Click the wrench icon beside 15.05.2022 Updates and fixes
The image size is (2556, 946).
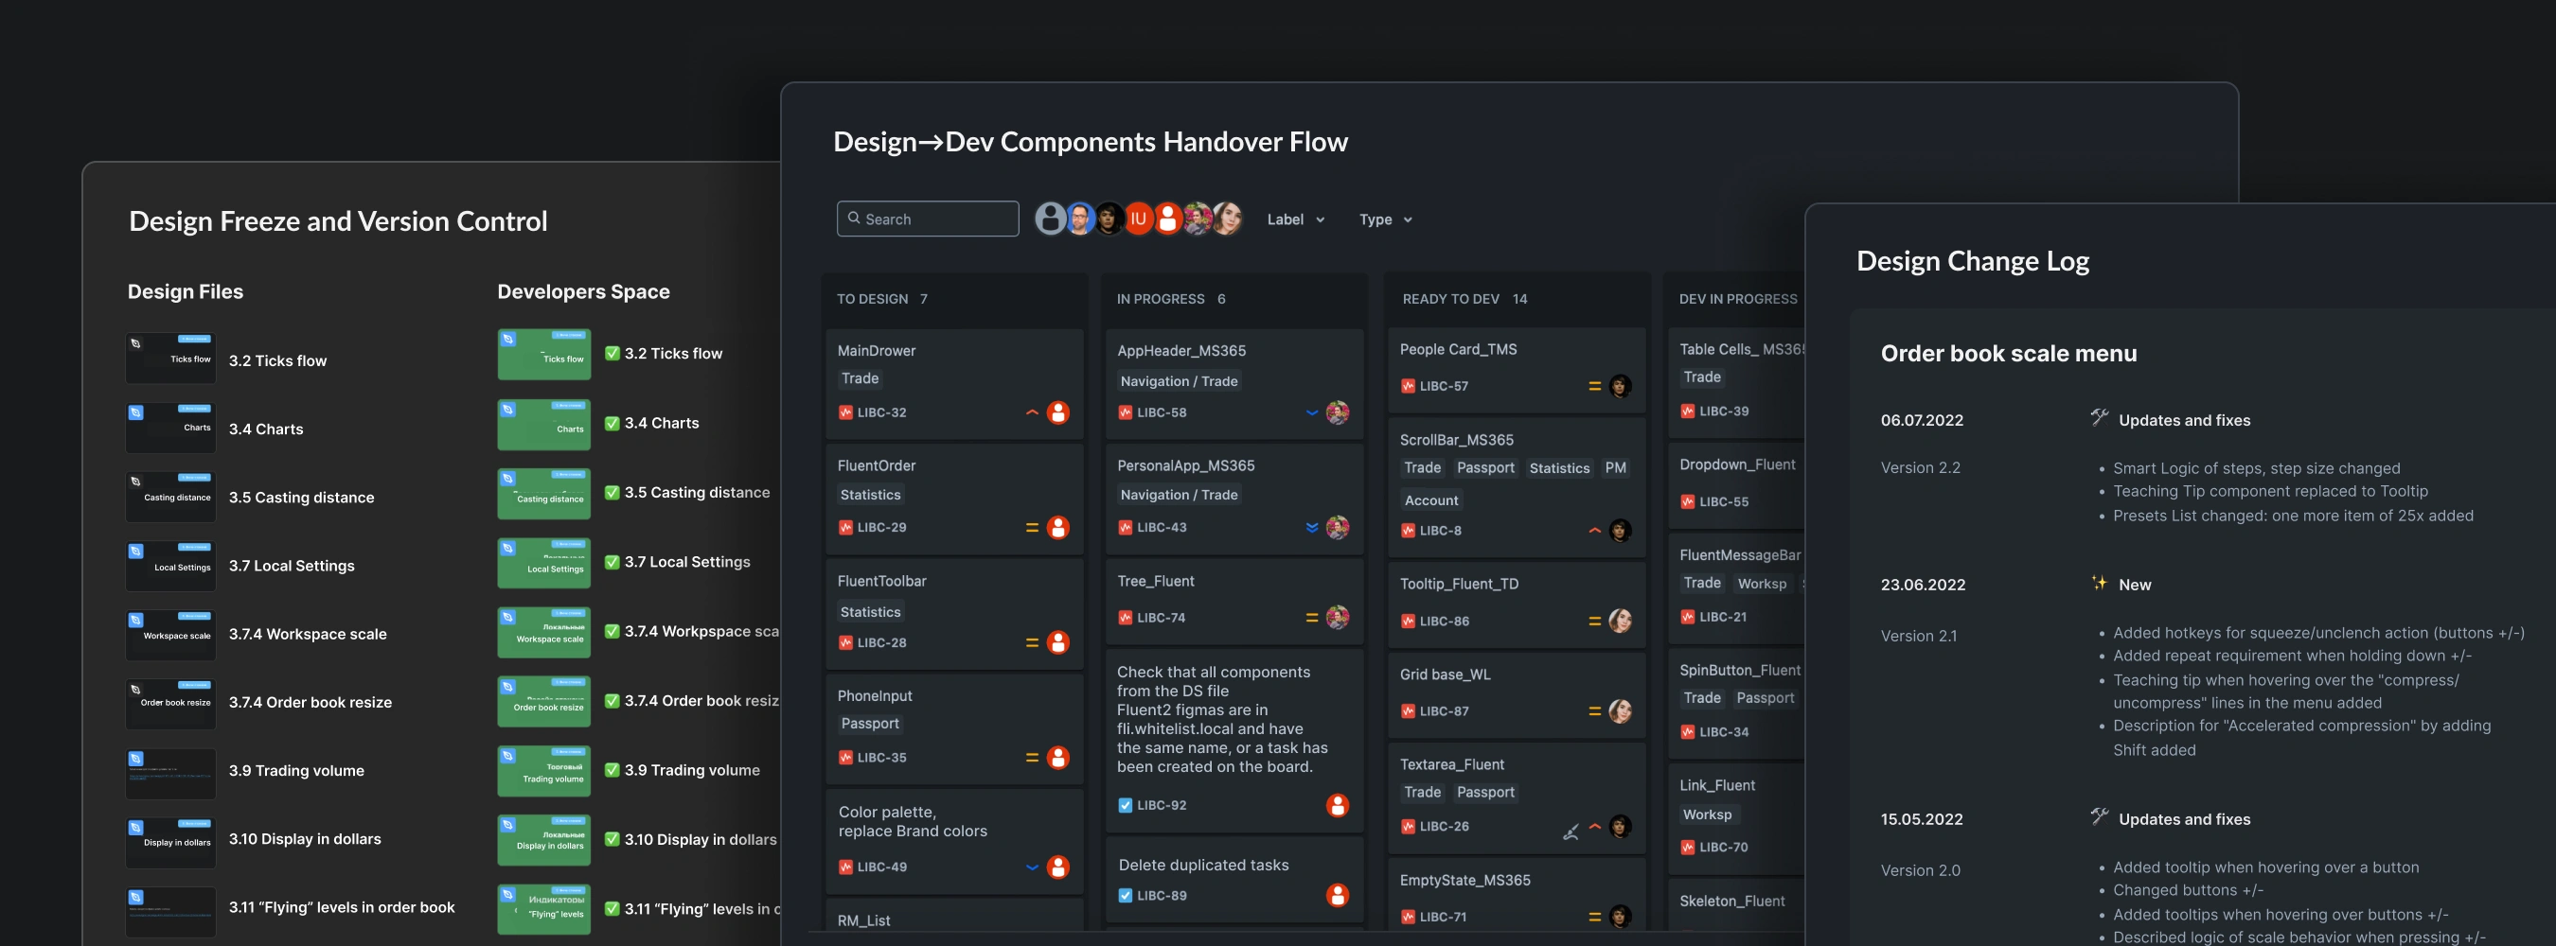tap(2099, 816)
